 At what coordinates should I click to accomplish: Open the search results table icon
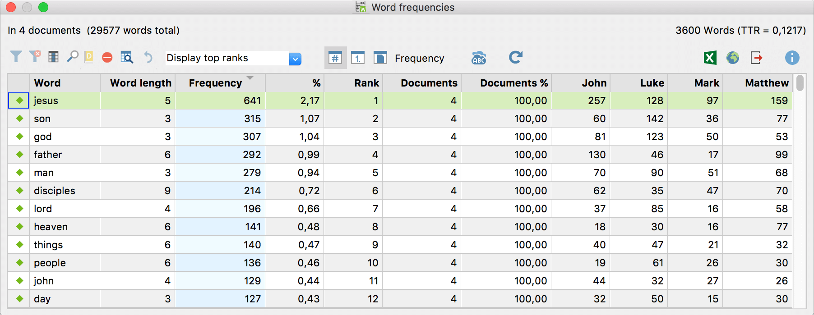pos(127,57)
